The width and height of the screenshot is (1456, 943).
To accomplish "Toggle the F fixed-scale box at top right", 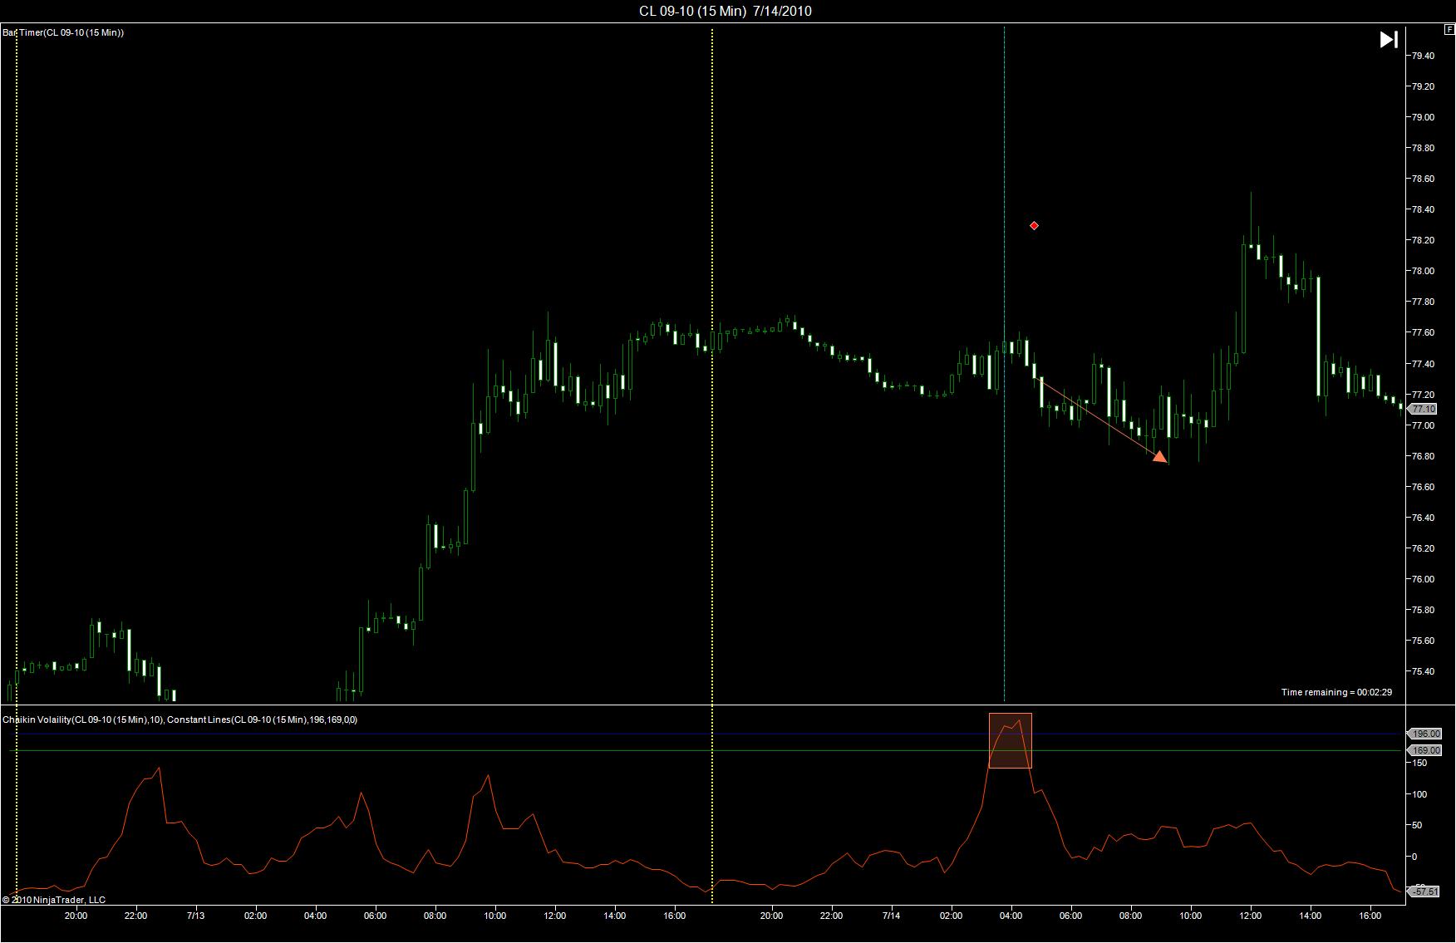I will tap(1450, 29).
